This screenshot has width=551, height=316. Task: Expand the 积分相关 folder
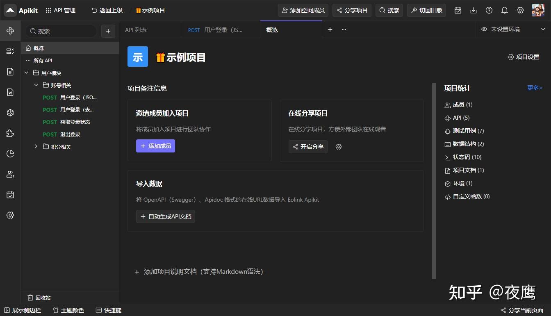click(36, 146)
